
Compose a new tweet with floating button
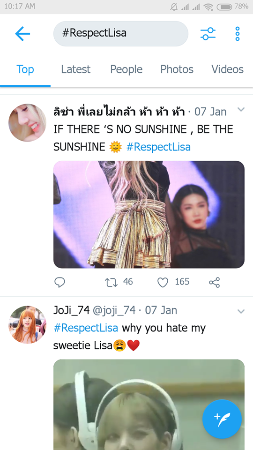(222, 419)
